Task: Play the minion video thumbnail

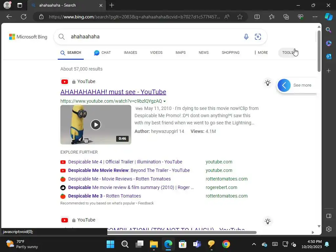Action: coord(96,124)
